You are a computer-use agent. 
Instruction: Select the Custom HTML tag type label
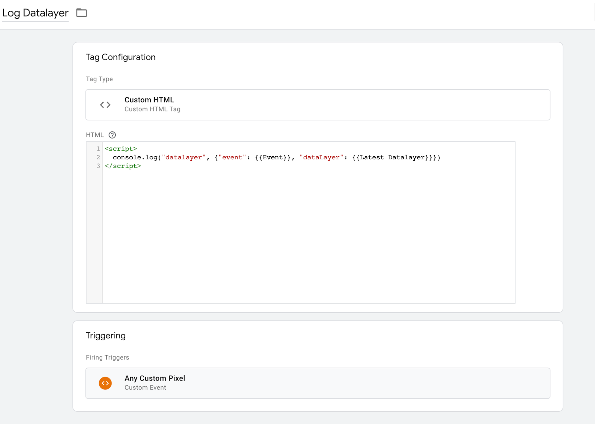tap(149, 100)
